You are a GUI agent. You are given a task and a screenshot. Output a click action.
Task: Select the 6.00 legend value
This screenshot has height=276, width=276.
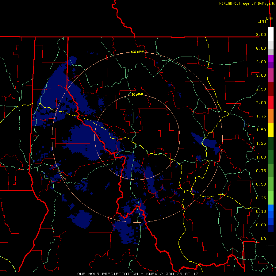pos(261,48)
